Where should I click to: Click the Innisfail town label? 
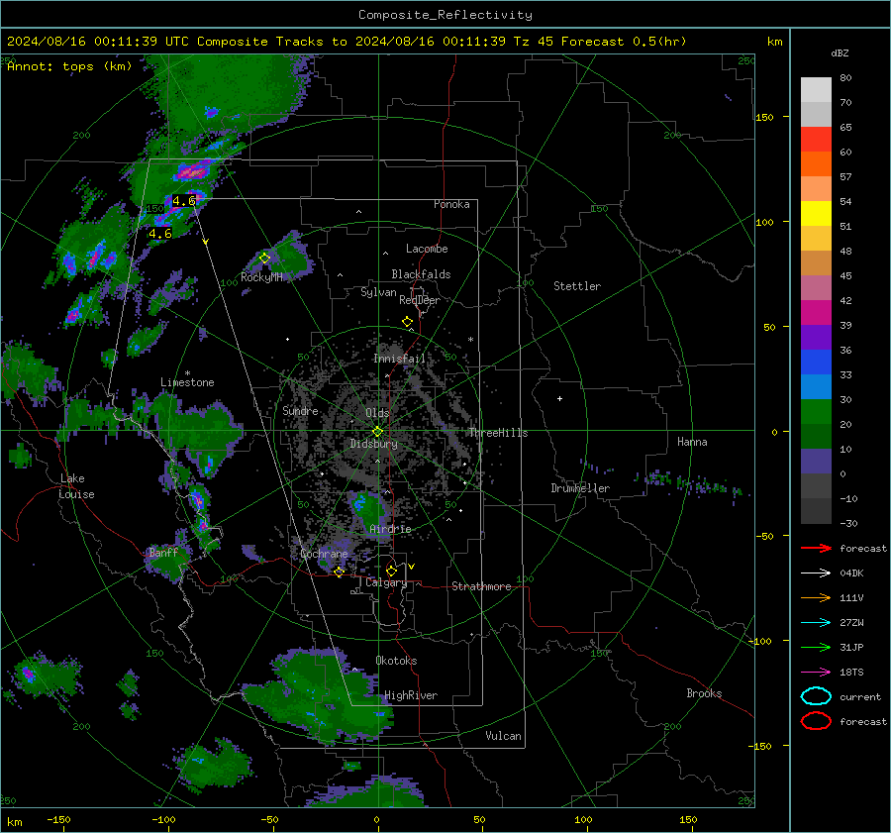(399, 359)
